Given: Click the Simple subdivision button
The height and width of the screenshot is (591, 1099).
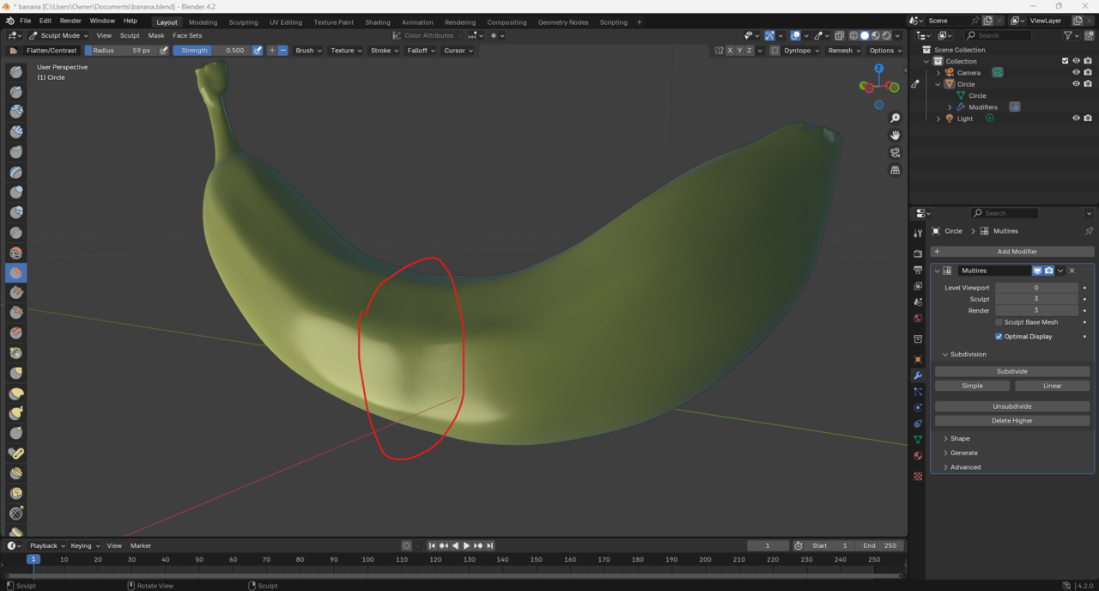Looking at the screenshot, I should [x=972, y=386].
